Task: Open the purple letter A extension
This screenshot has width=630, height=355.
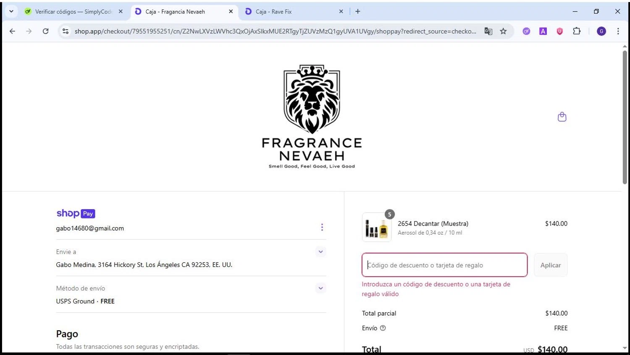Action: click(543, 31)
